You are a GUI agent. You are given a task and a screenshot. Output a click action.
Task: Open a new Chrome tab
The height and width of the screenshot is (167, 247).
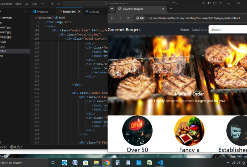point(171,9)
